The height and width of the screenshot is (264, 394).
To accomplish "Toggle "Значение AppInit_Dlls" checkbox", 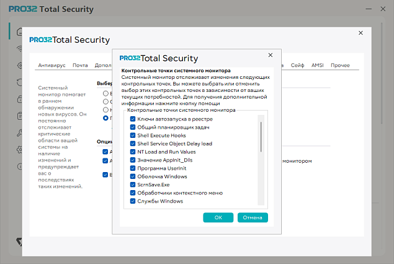I will point(133,160).
